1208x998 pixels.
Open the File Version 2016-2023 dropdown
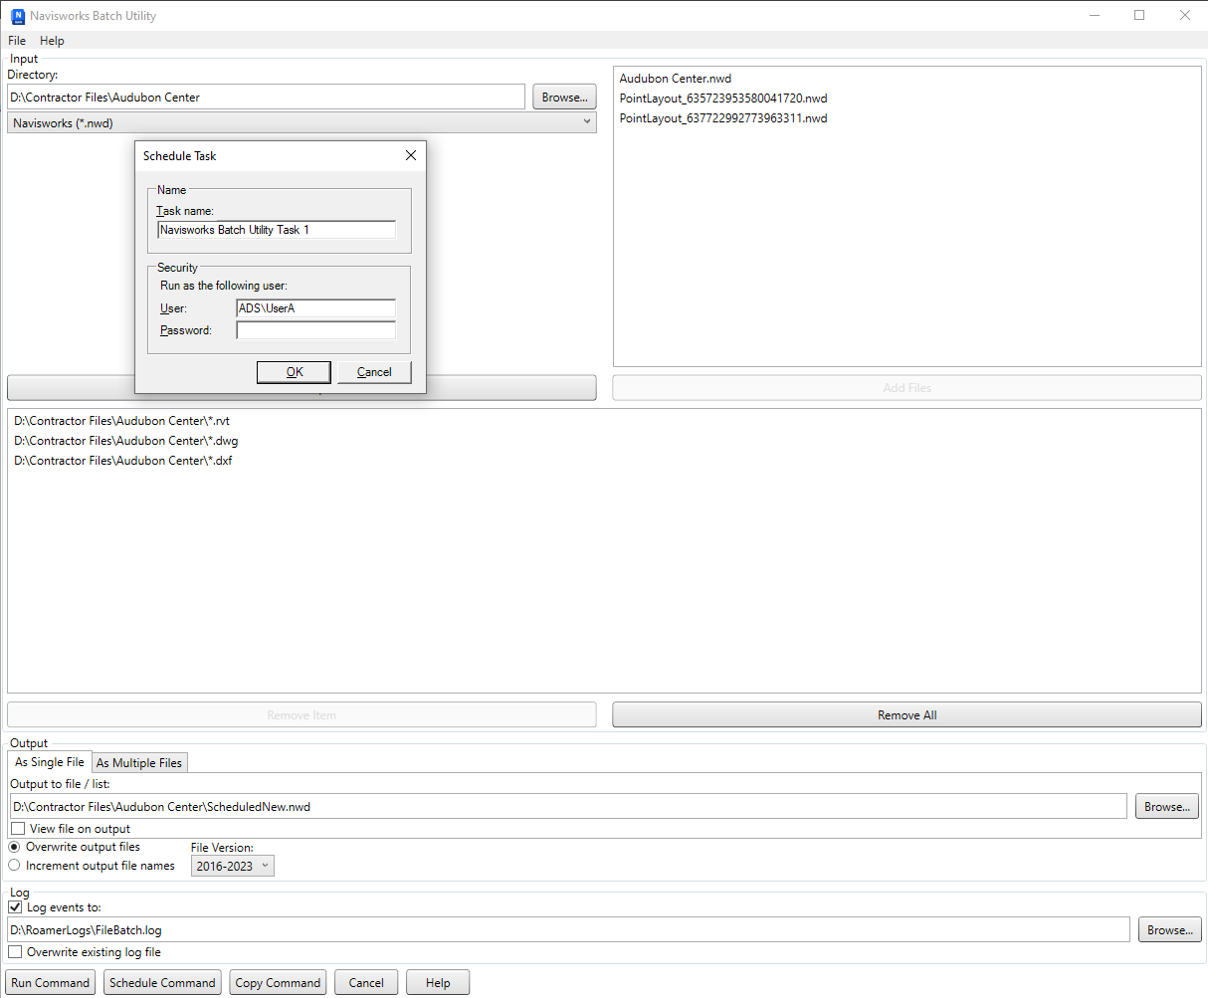[233, 866]
